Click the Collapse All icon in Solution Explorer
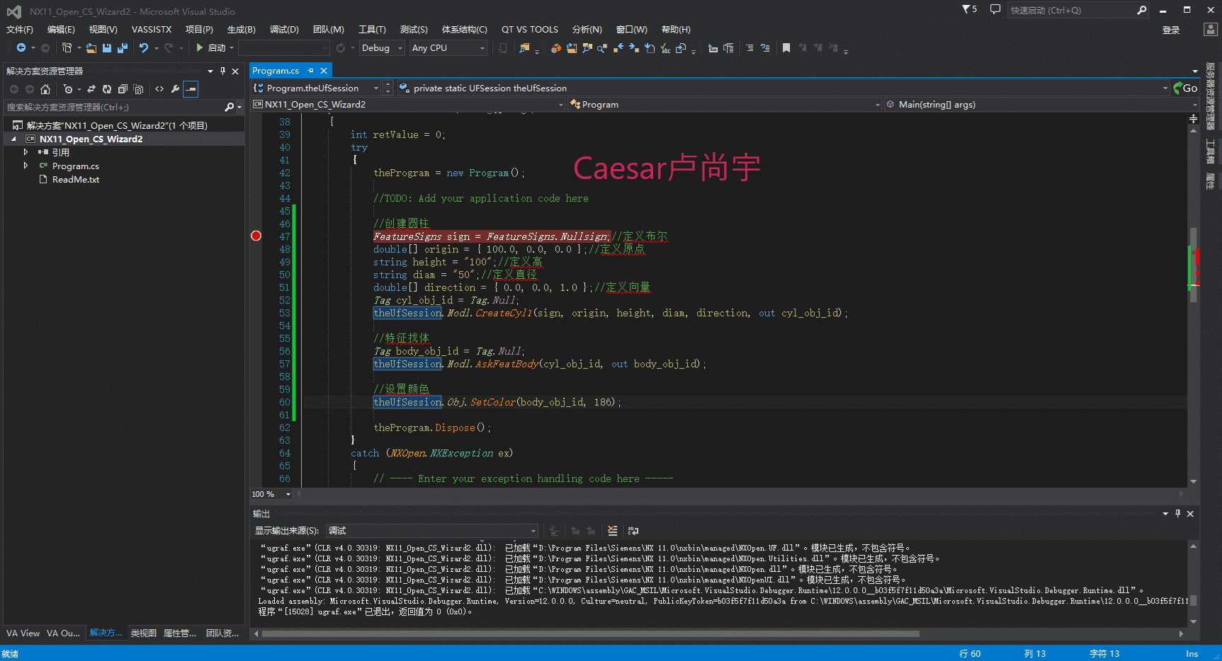The height and width of the screenshot is (661, 1222). point(123,89)
